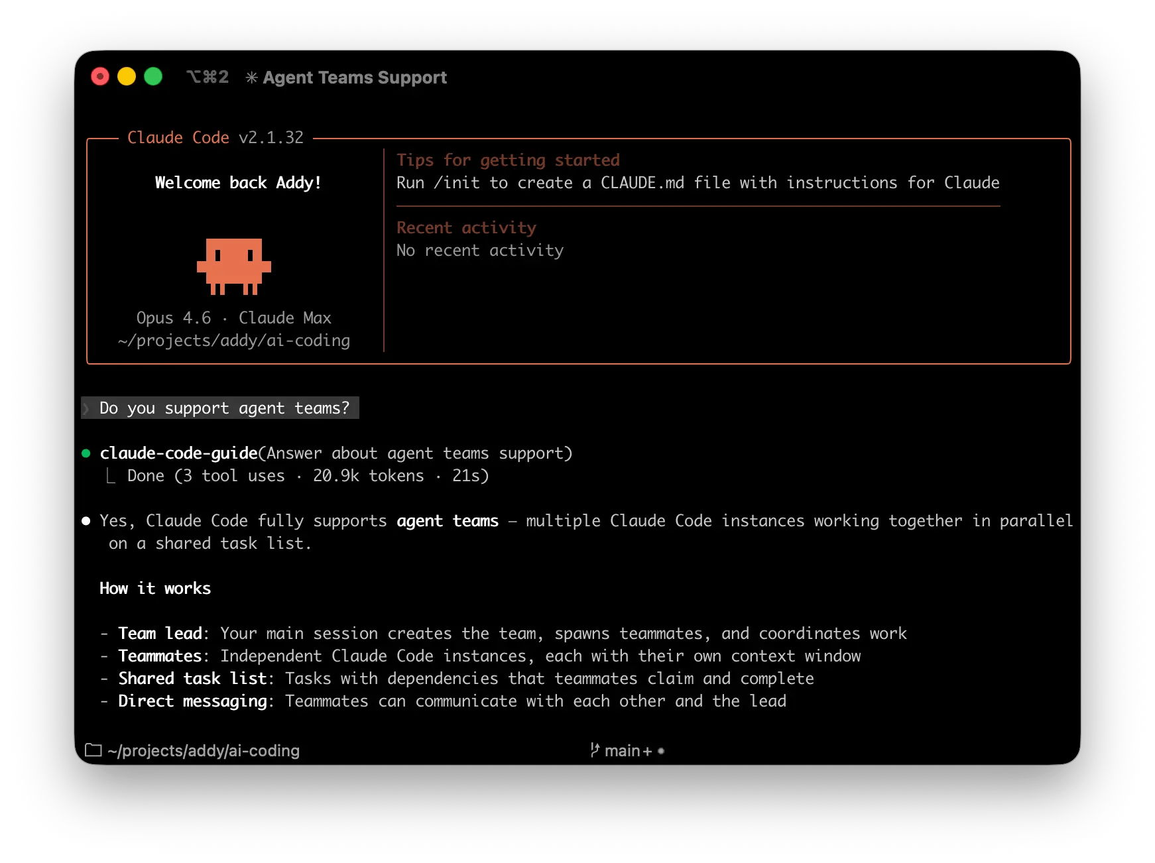Click 'Tips for getting started' heading
Image resolution: width=1155 pixels, height=863 pixels.
509,160
